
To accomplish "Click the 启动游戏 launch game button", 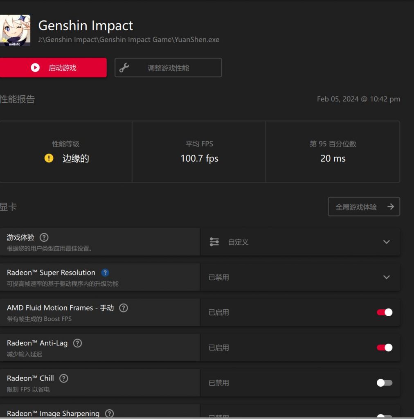I will click(53, 68).
